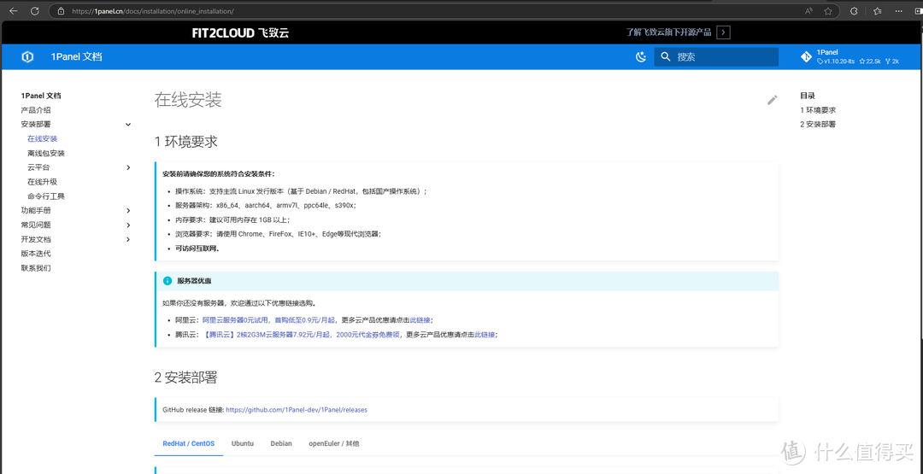This screenshot has width=923, height=474.
Task: Expand the 云平台 sidebar section
Action: click(128, 167)
